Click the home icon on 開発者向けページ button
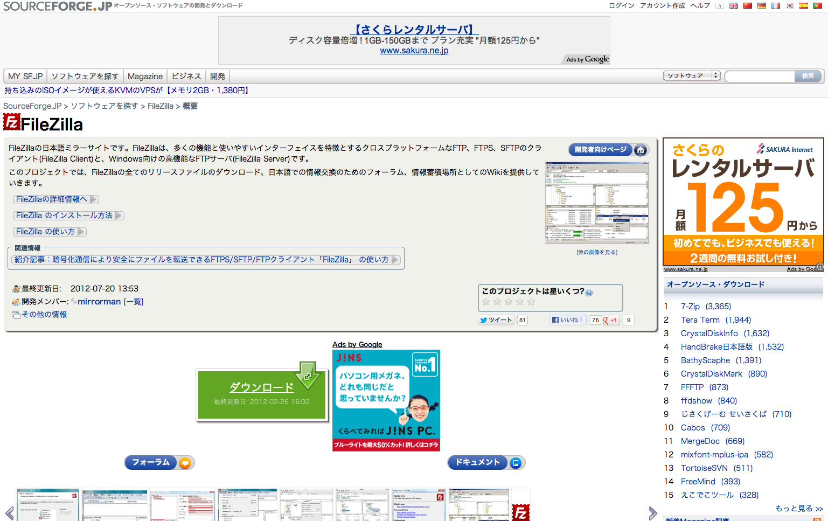 click(x=641, y=150)
